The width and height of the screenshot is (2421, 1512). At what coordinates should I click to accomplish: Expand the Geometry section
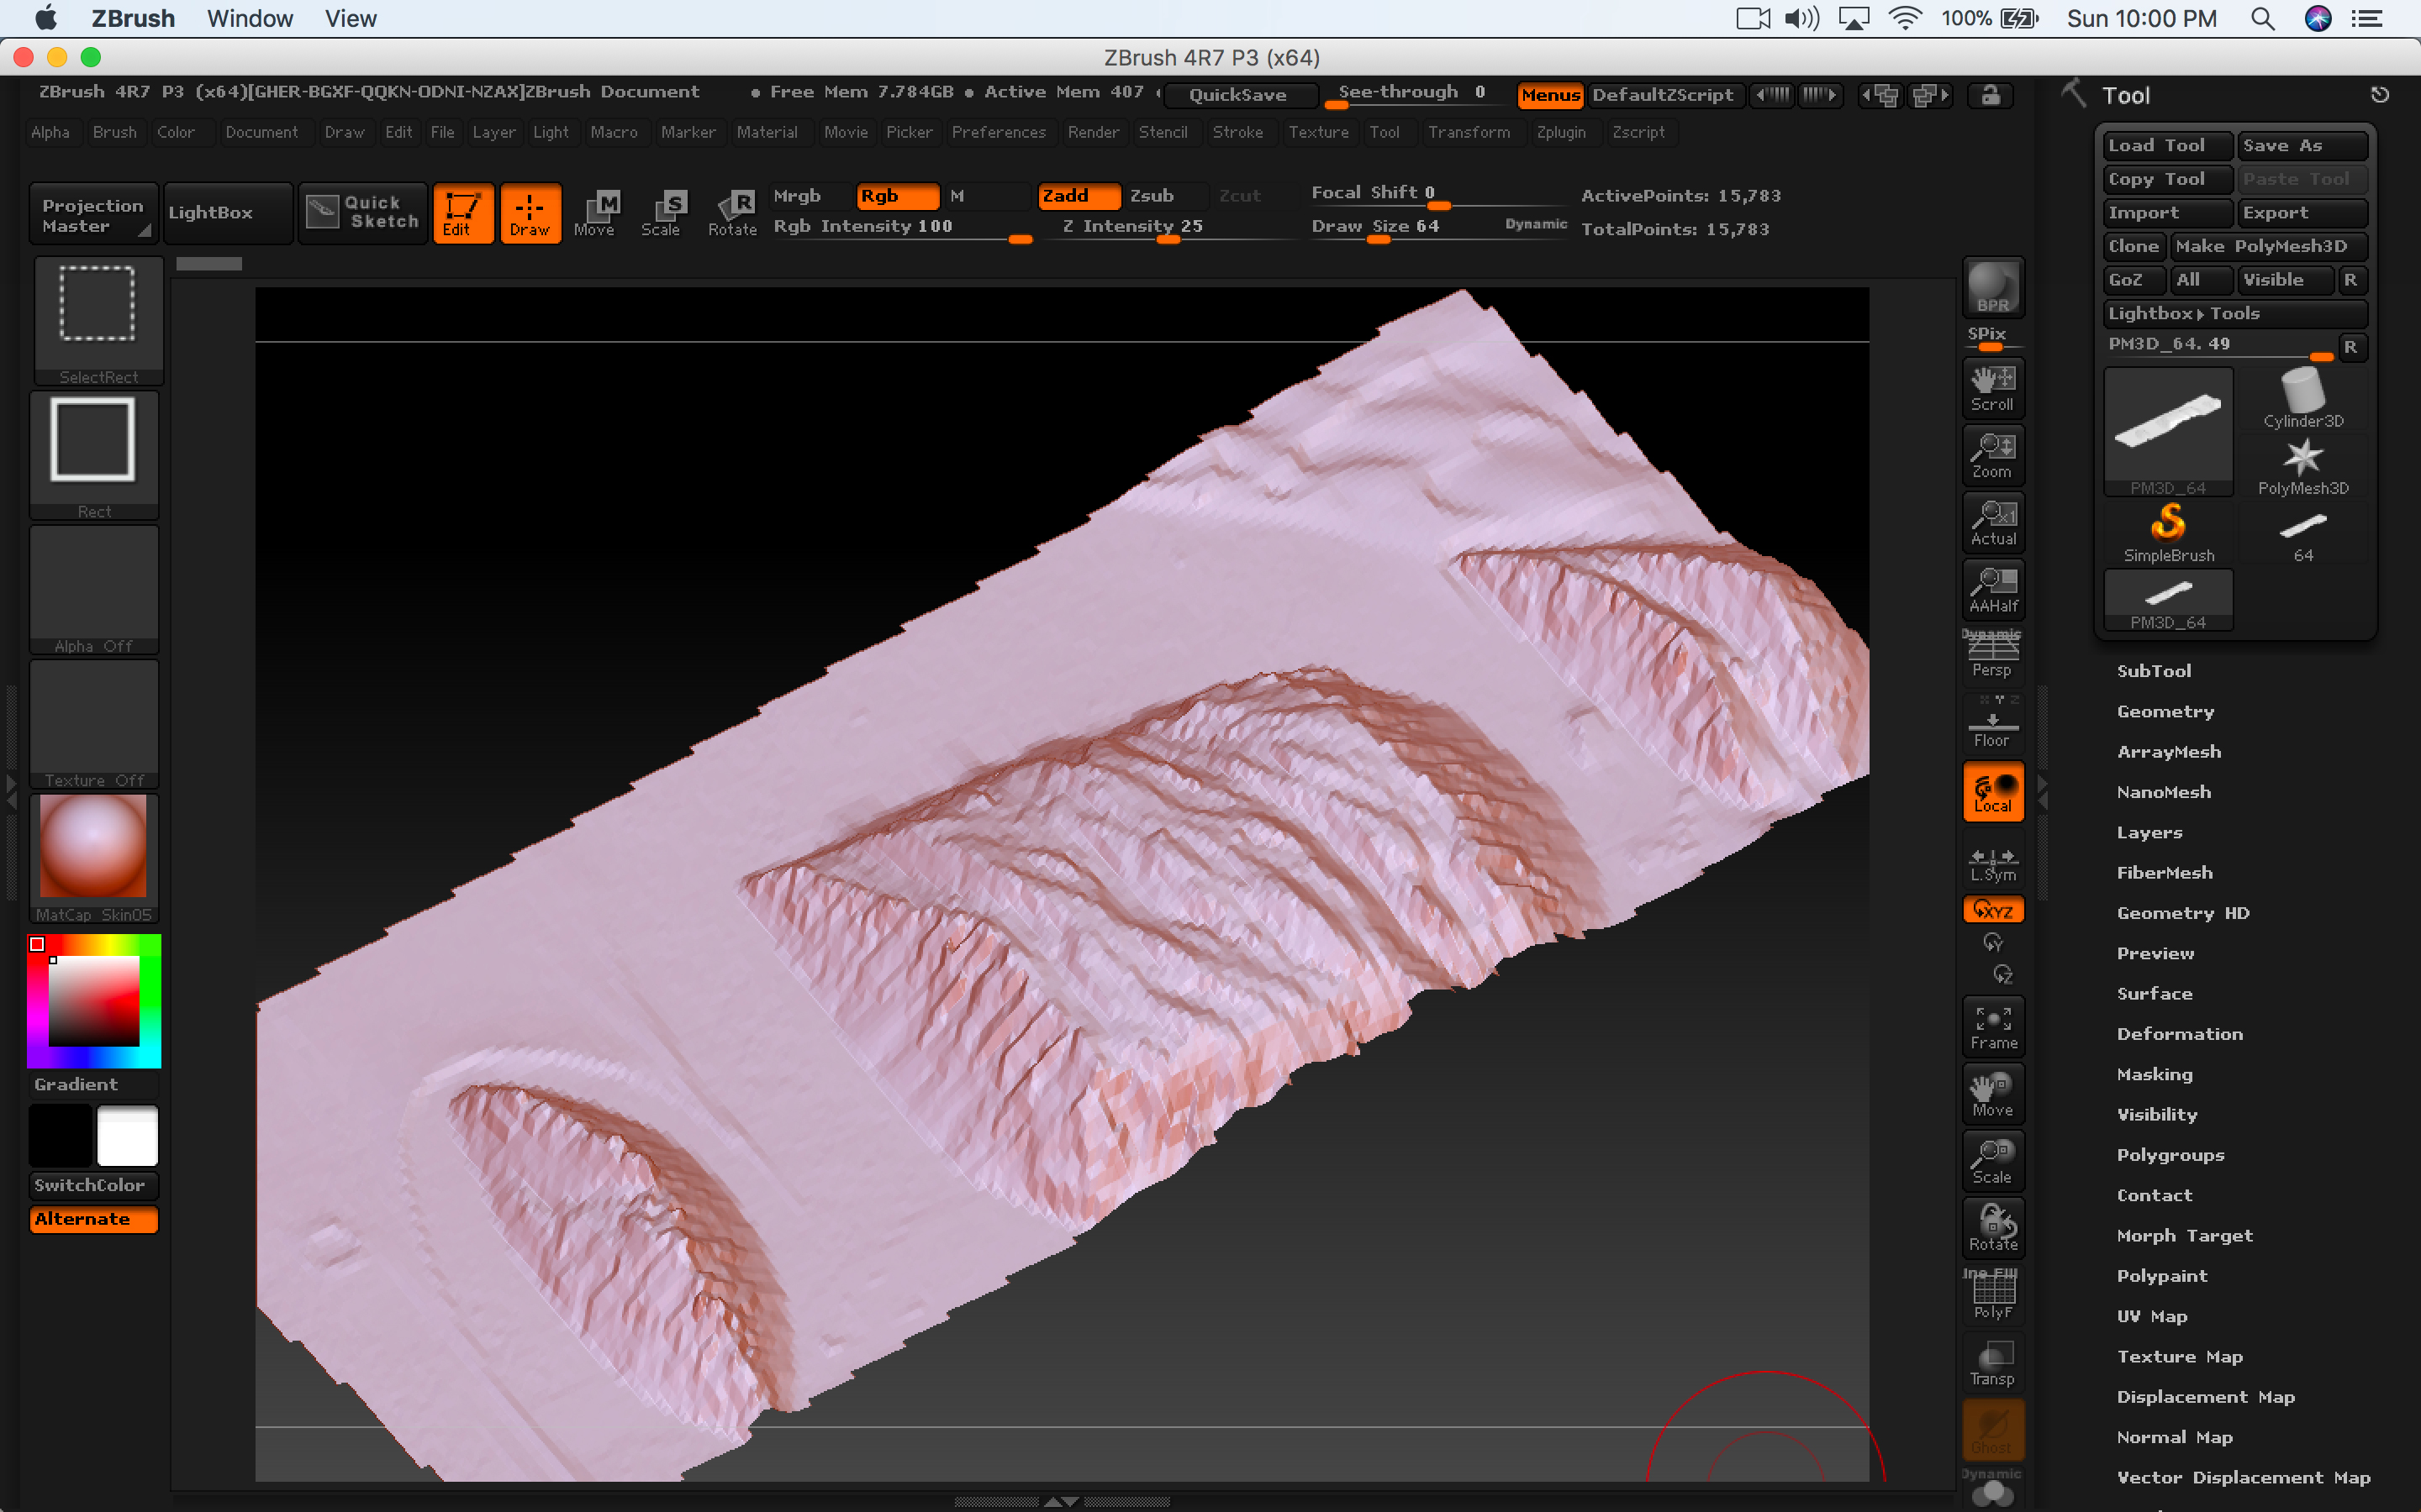pyautogui.click(x=2165, y=712)
